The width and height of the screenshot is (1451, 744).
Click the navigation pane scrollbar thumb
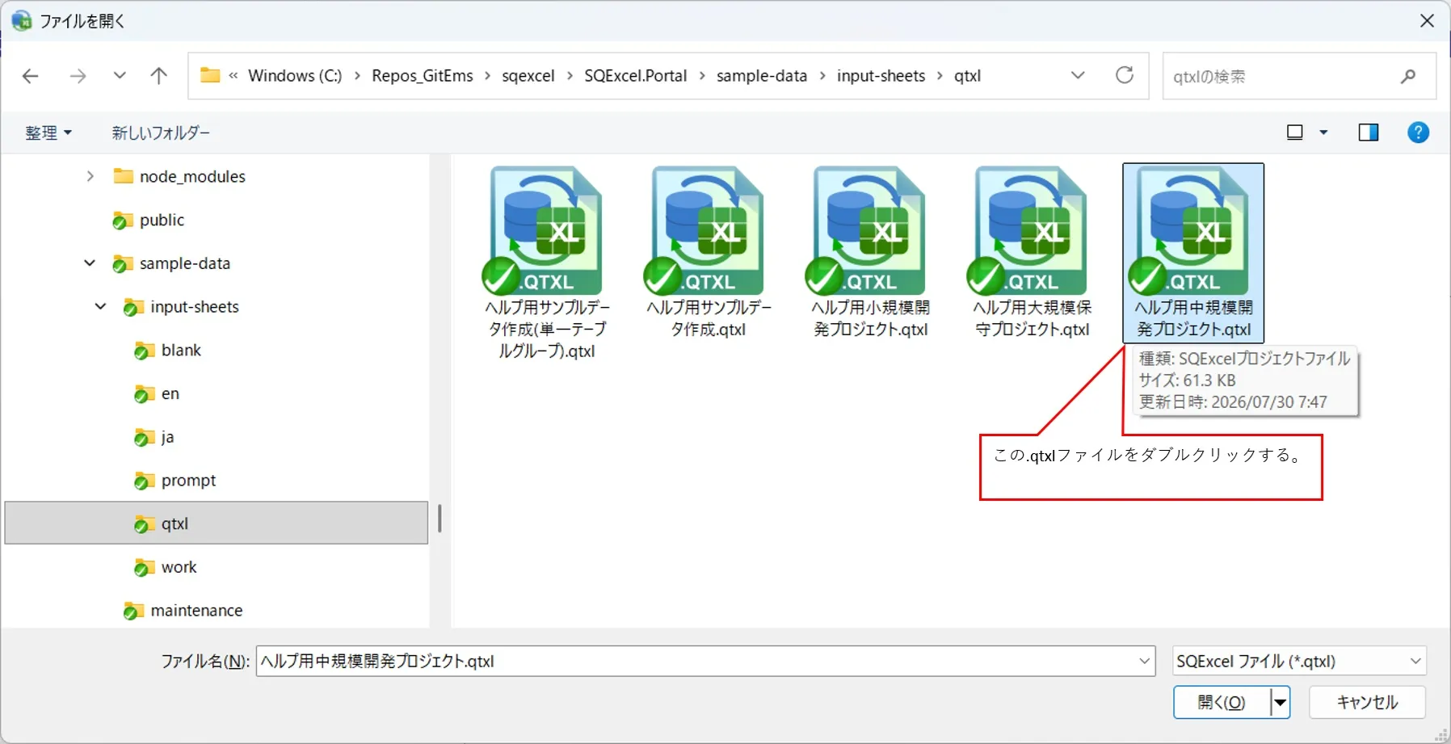coord(440,519)
